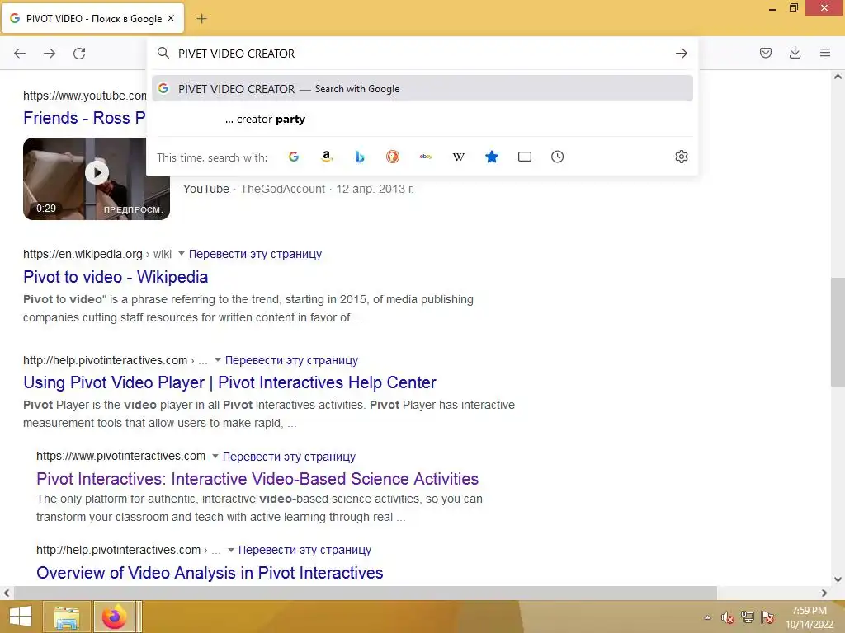
Task: Open 'Pivot Interactives: Interactive Video-Based Science Activities'
Action: pos(257,479)
